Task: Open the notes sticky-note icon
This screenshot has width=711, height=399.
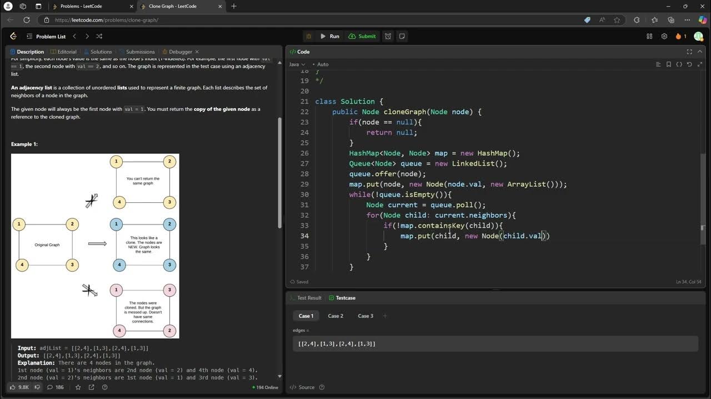Action: (x=402, y=37)
